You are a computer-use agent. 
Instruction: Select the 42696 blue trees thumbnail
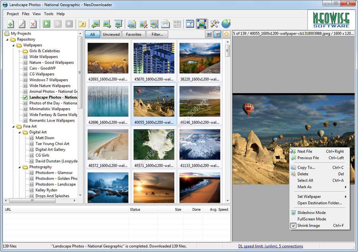click(x=108, y=101)
